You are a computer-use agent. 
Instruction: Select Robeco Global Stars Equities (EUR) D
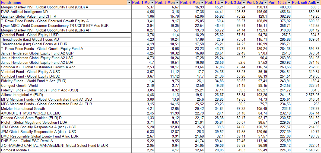click(x=66, y=118)
